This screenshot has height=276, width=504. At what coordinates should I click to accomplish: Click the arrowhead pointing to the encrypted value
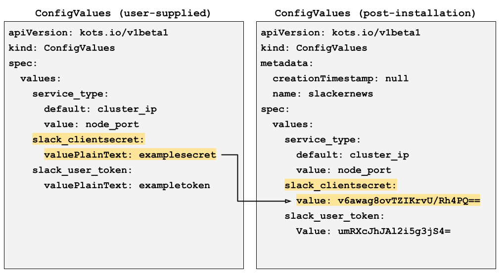tap(288, 201)
